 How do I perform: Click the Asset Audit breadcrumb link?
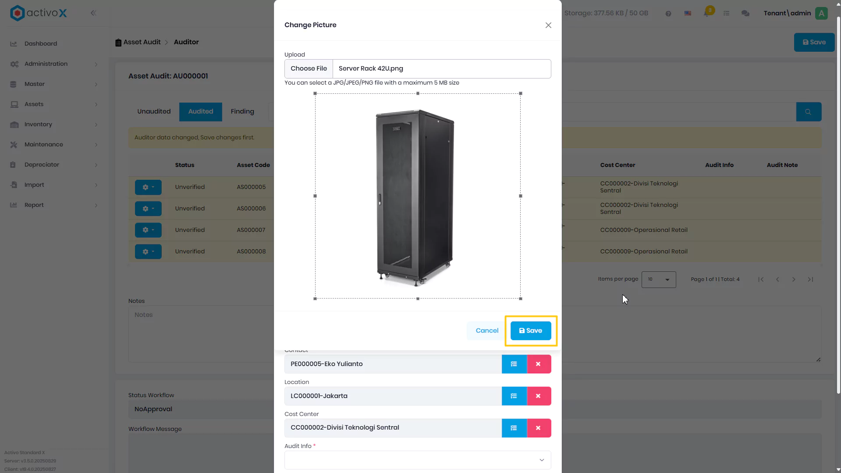click(142, 43)
